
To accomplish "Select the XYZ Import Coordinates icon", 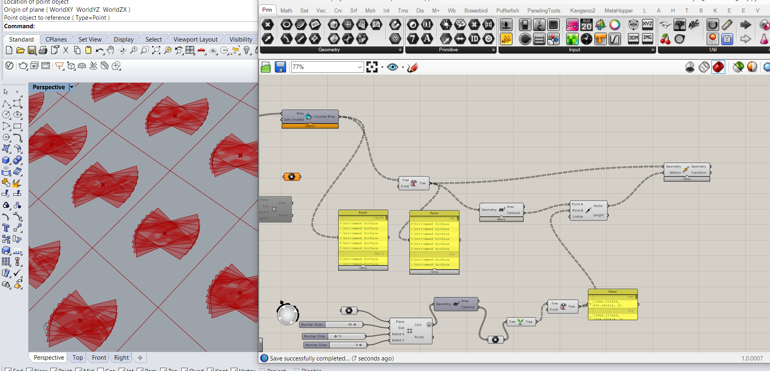I will (x=648, y=25).
